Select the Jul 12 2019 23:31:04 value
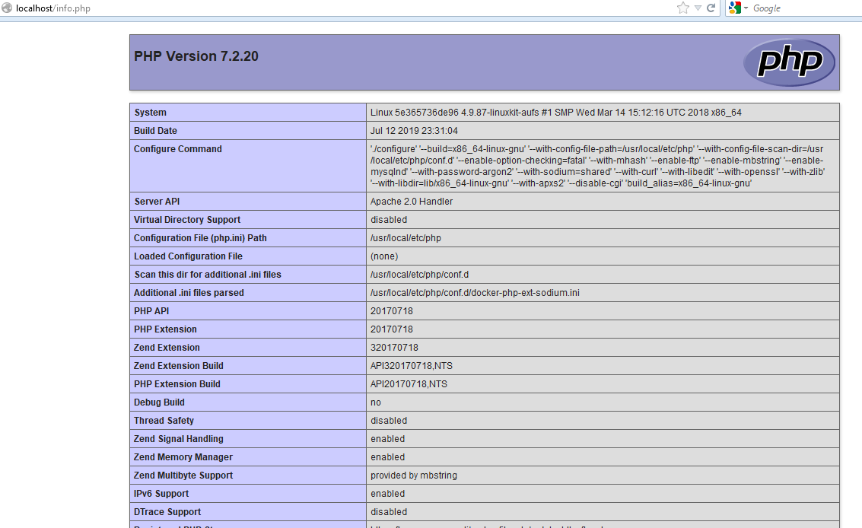The width and height of the screenshot is (862, 528). point(414,130)
